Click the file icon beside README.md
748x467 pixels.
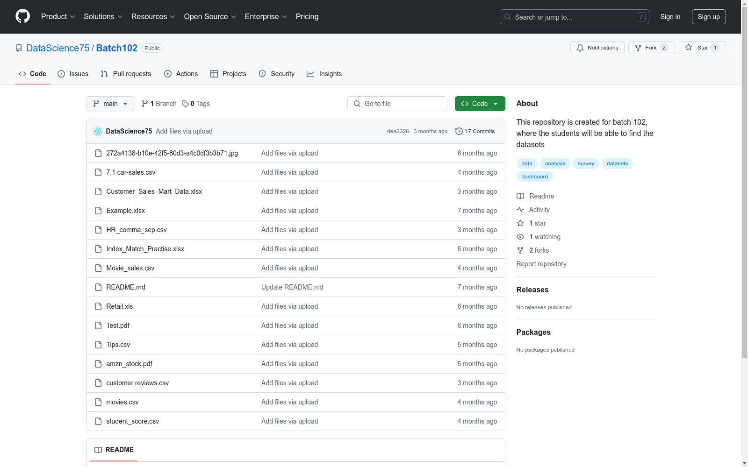(98, 287)
